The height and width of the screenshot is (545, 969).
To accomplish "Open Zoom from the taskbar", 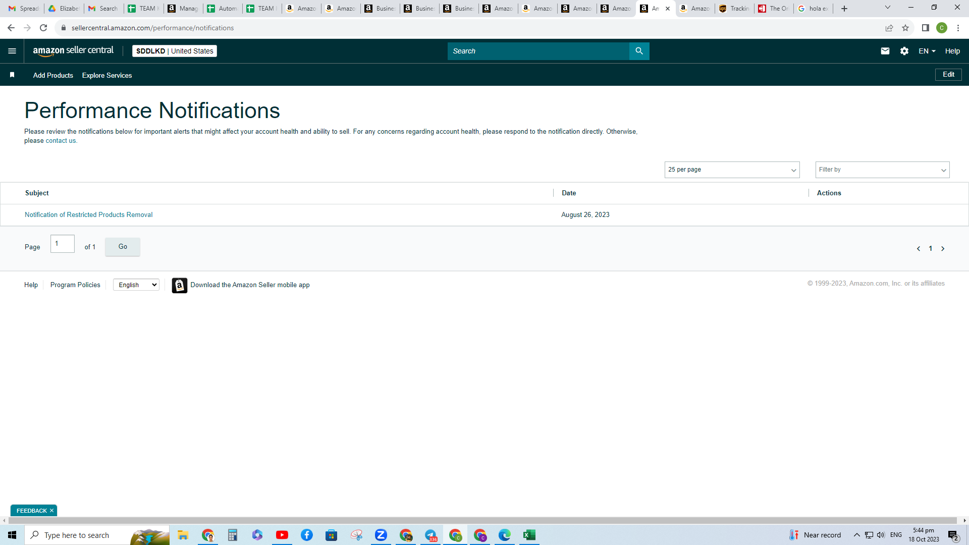I will click(x=381, y=535).
